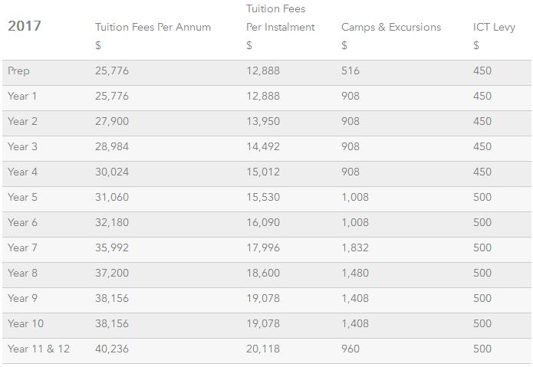Select the Year 10 row label

pyautogui.click(x=25, y=323)
